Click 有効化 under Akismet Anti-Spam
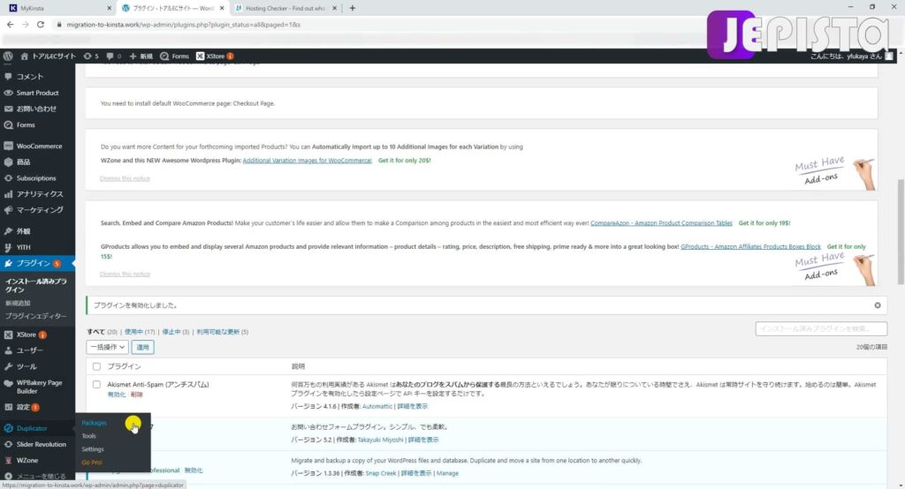905x489 pixels. [x=116, y=395]
